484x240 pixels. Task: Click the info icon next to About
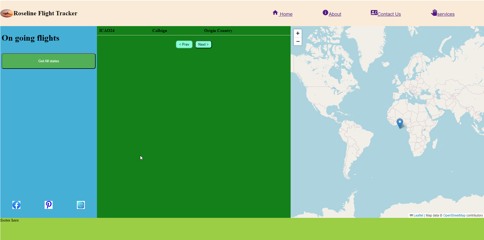click(325, 12)
